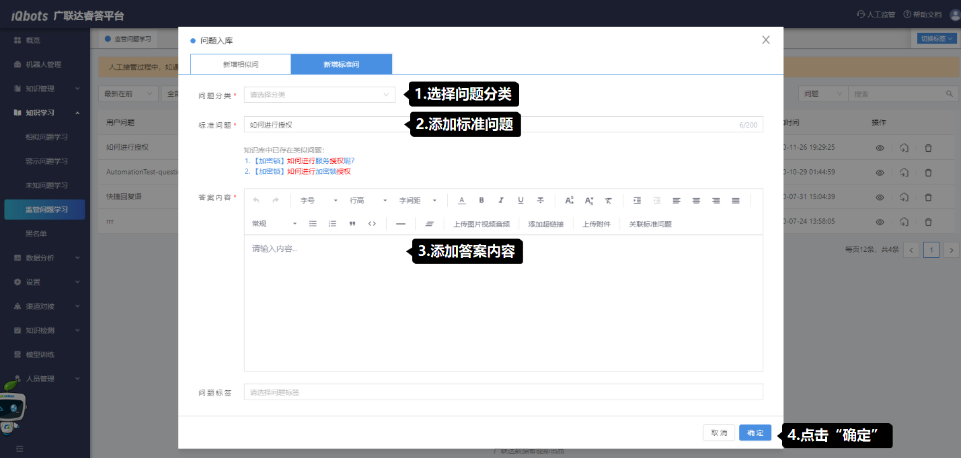Click the 问题标签 tag input field
Screen dimensions: 961x458
pos(503,392)
